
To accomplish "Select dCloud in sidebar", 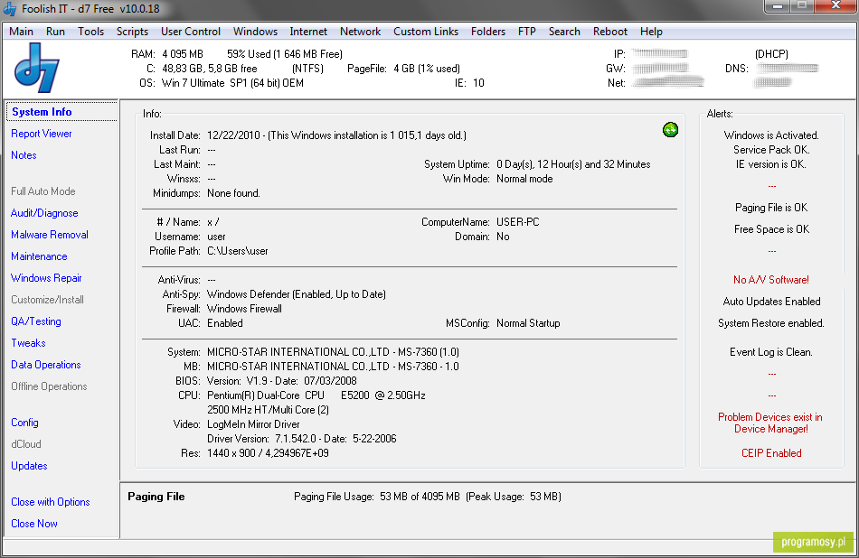I will pos(25,444).
